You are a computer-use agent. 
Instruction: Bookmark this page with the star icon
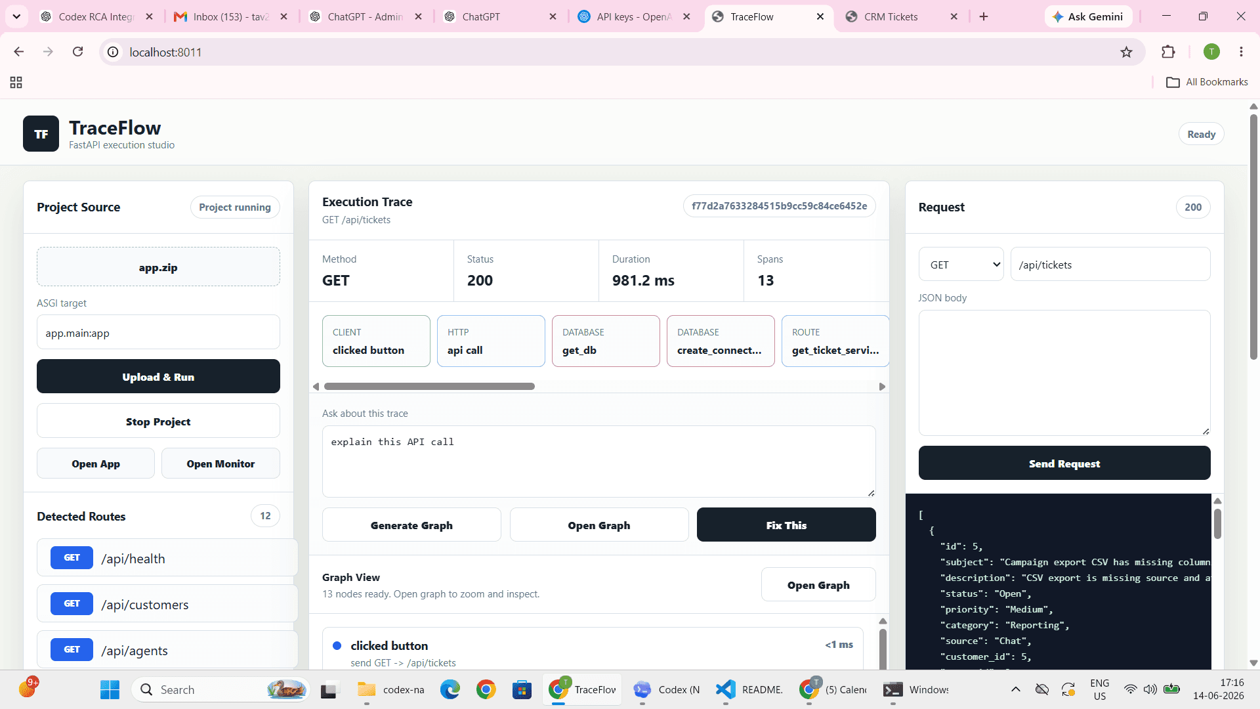point(1126,52)
